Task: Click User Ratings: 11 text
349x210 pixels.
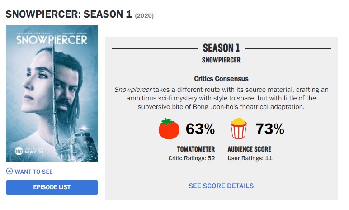Action: click(x=250, y=158)
